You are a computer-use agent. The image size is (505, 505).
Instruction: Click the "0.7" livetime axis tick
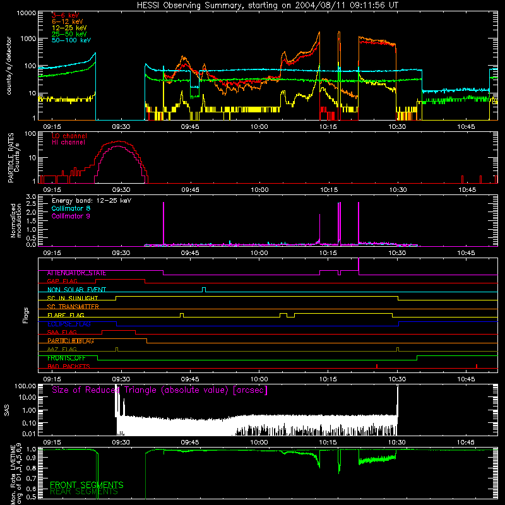click(x=31, y=478)
